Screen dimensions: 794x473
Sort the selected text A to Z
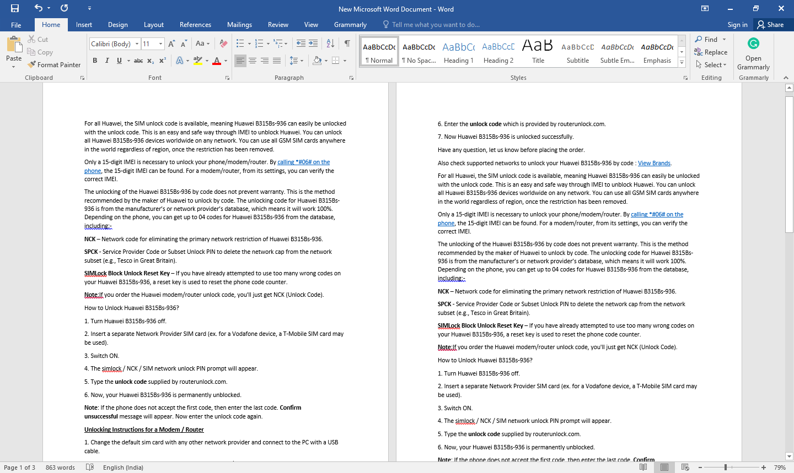(x=330, y=44)
